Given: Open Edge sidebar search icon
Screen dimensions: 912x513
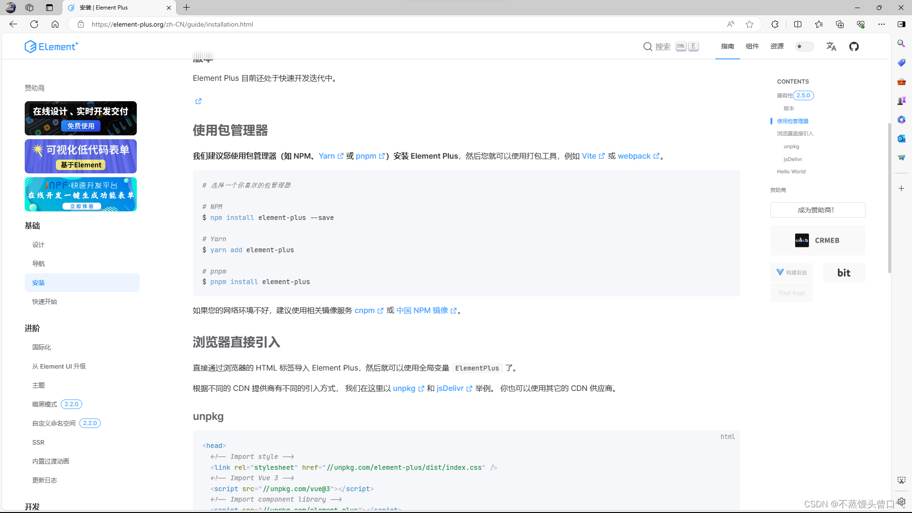Looking at the screenshot, I should (x=901, y=44).
